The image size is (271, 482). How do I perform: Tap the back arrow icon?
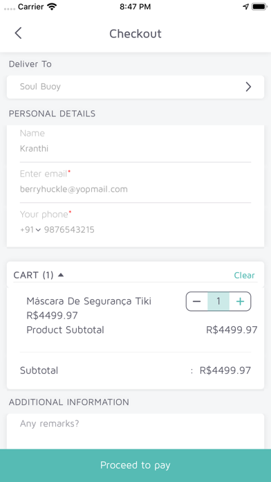[18, 33]
